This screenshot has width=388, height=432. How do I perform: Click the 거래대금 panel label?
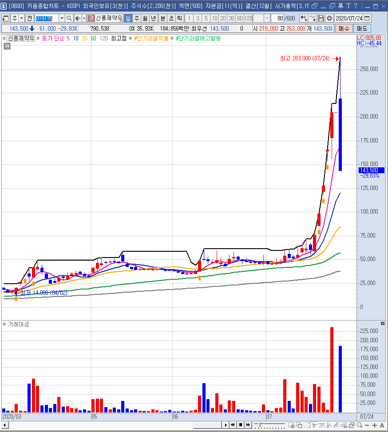pyautogui.click(x=19, y=325)
